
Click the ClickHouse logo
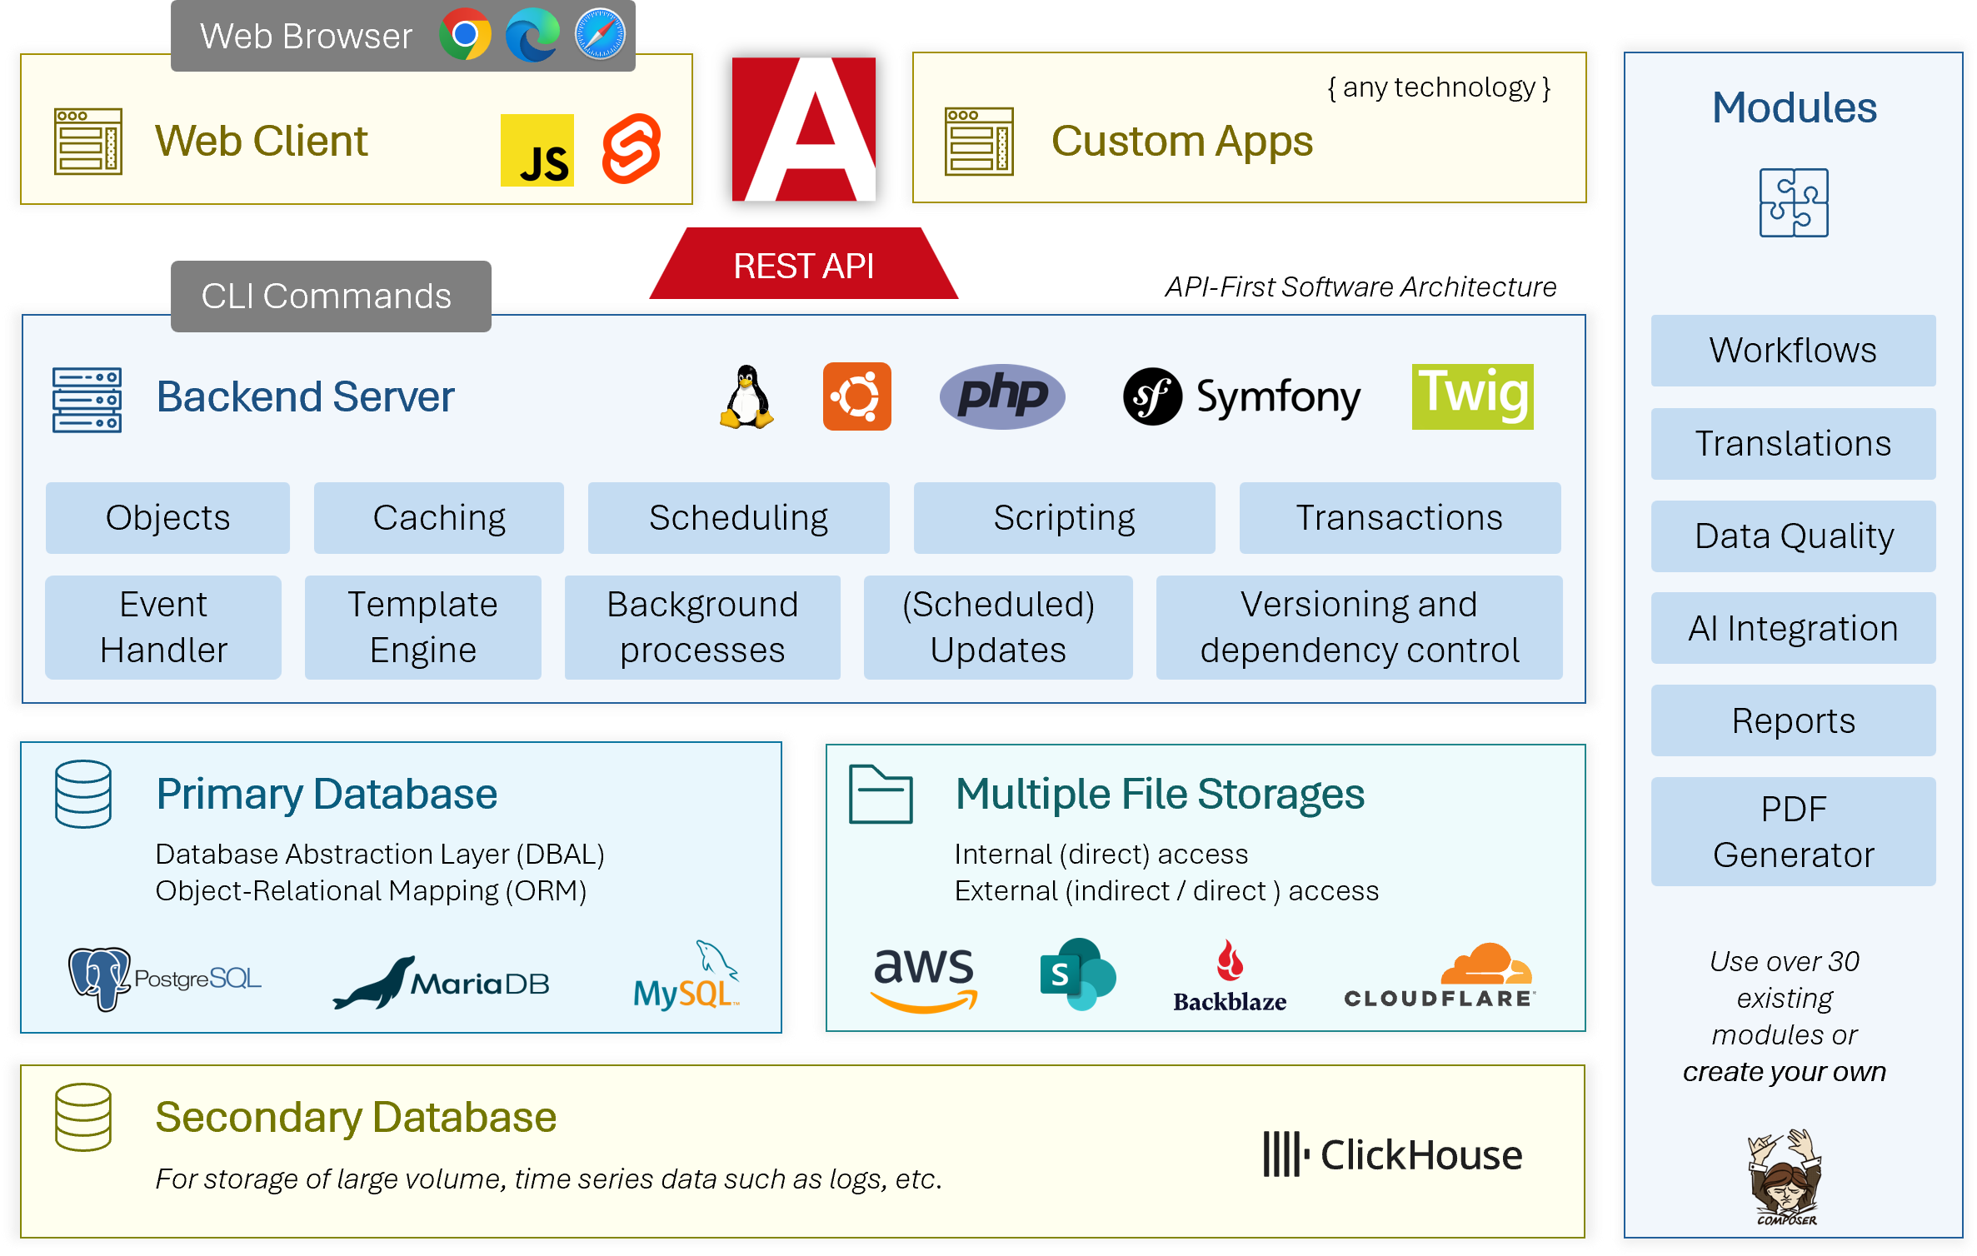1392,1154
